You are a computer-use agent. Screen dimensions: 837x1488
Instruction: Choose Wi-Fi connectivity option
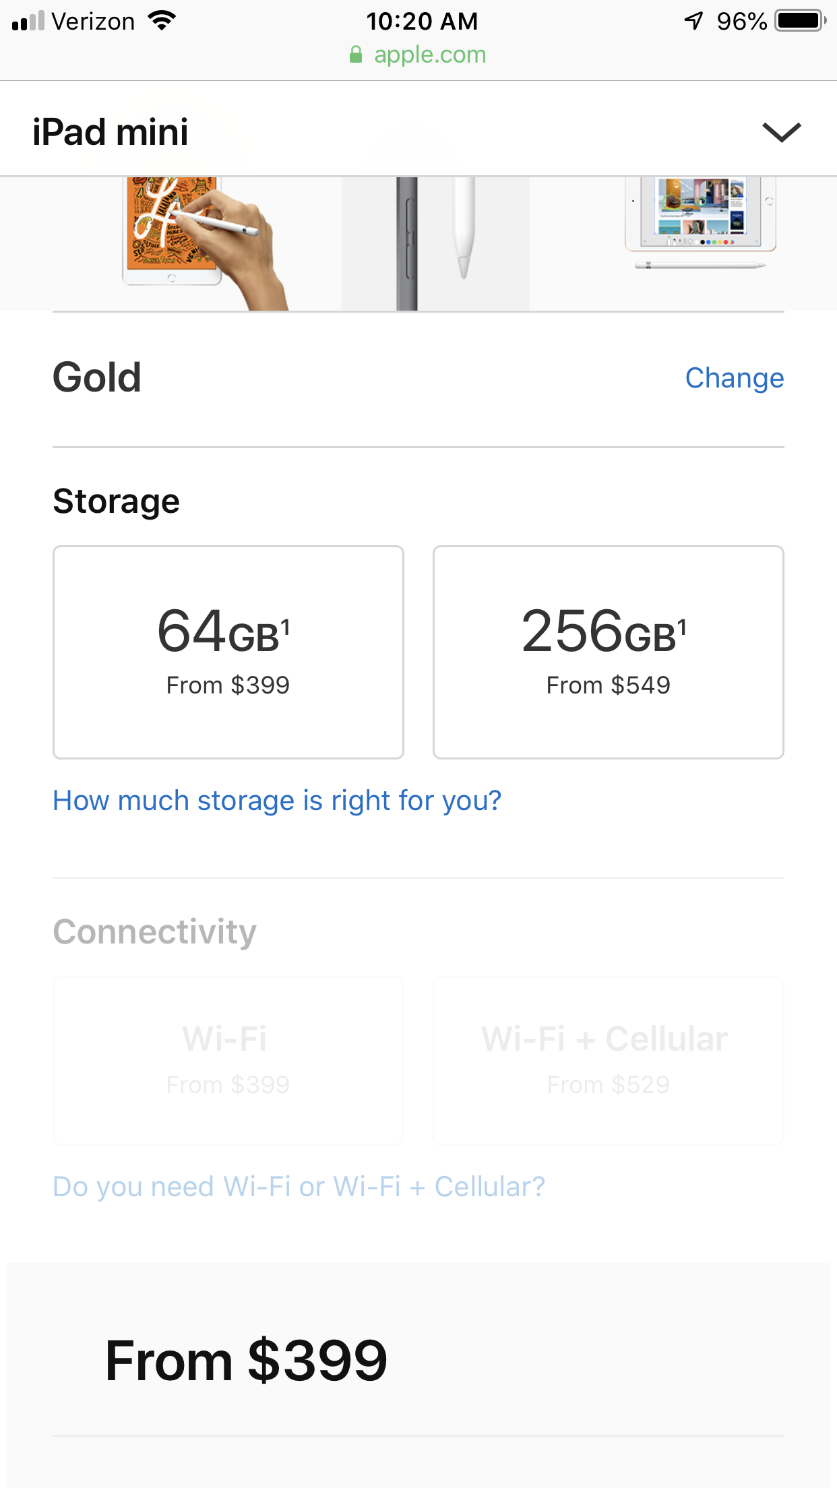(228, 1060)
